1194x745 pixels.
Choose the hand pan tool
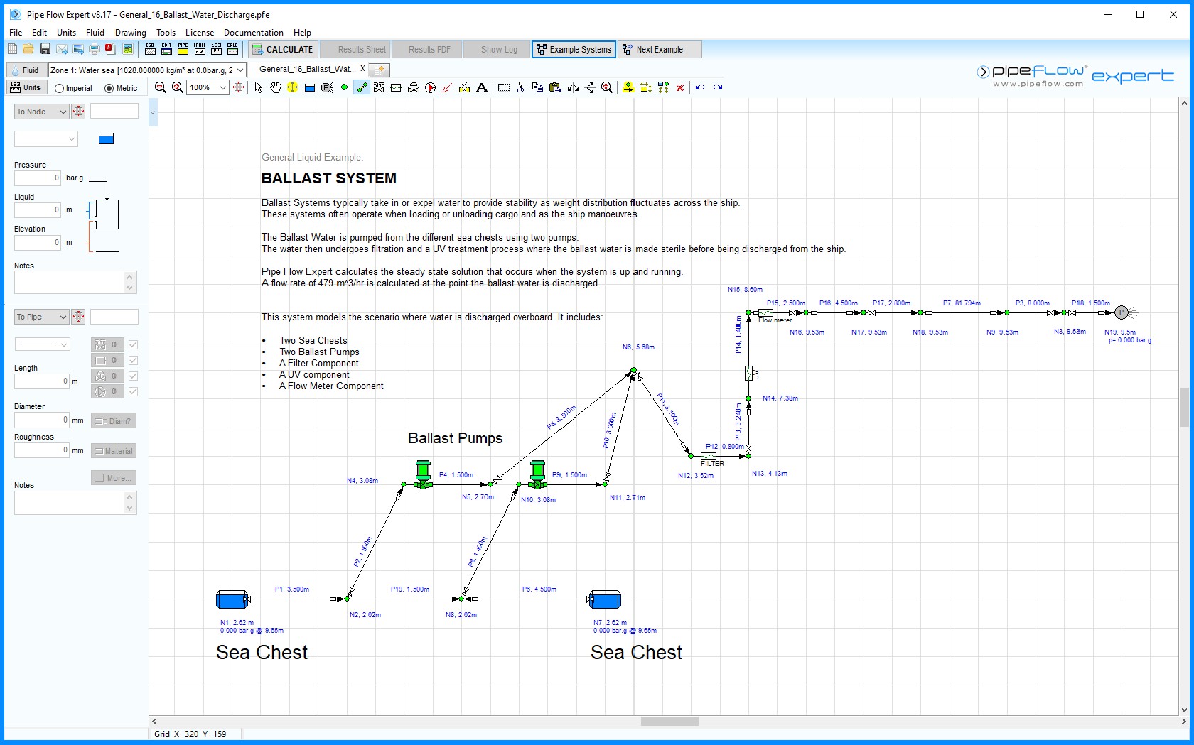coord(276,87)
